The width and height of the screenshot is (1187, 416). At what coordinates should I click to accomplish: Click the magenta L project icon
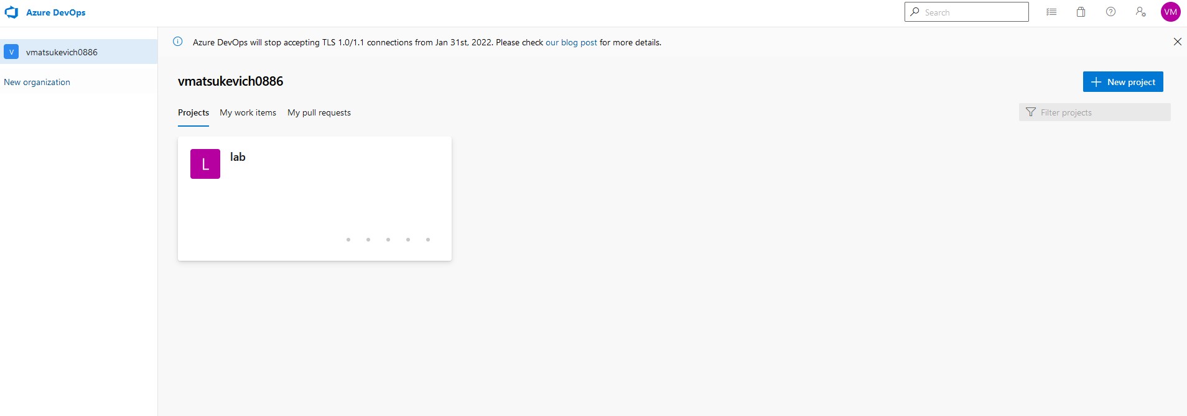(x=205, y=164)
